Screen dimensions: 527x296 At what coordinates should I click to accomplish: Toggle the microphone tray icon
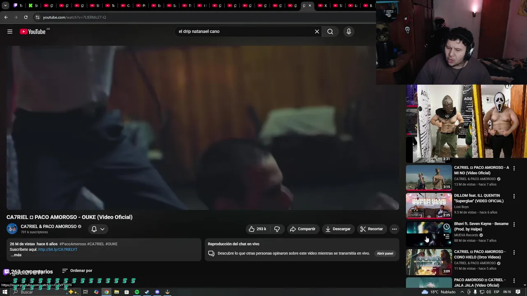coord(475,292)
